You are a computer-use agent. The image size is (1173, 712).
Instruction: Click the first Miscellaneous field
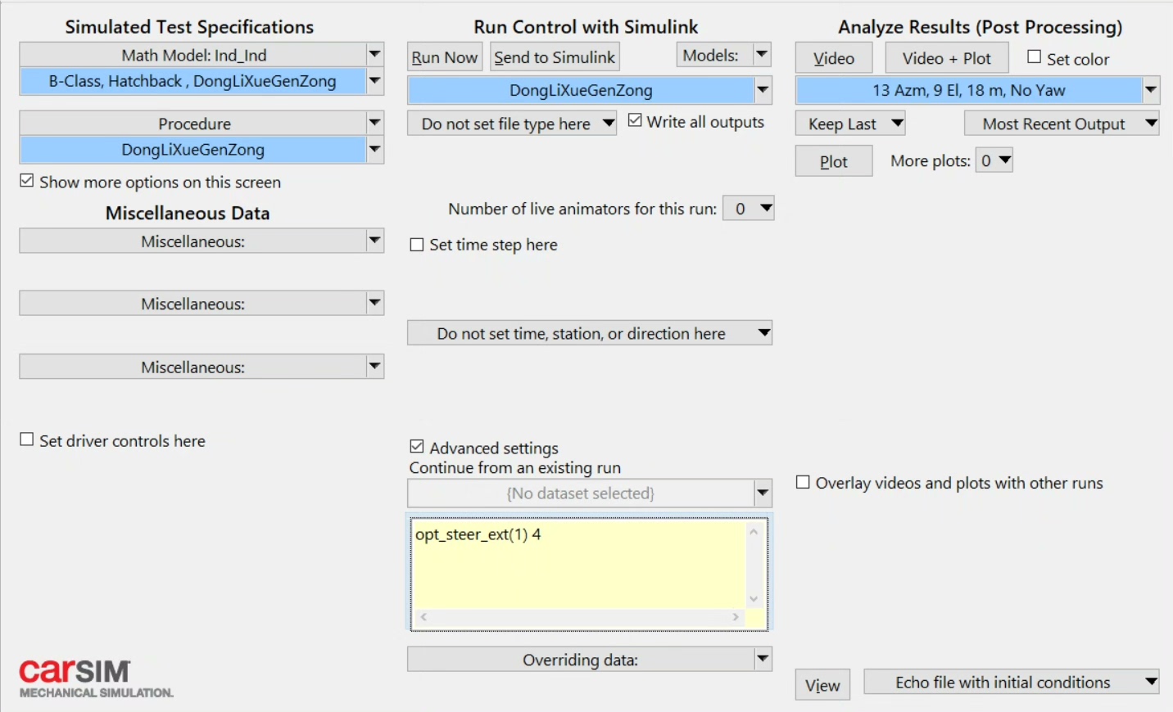(192, 241)
